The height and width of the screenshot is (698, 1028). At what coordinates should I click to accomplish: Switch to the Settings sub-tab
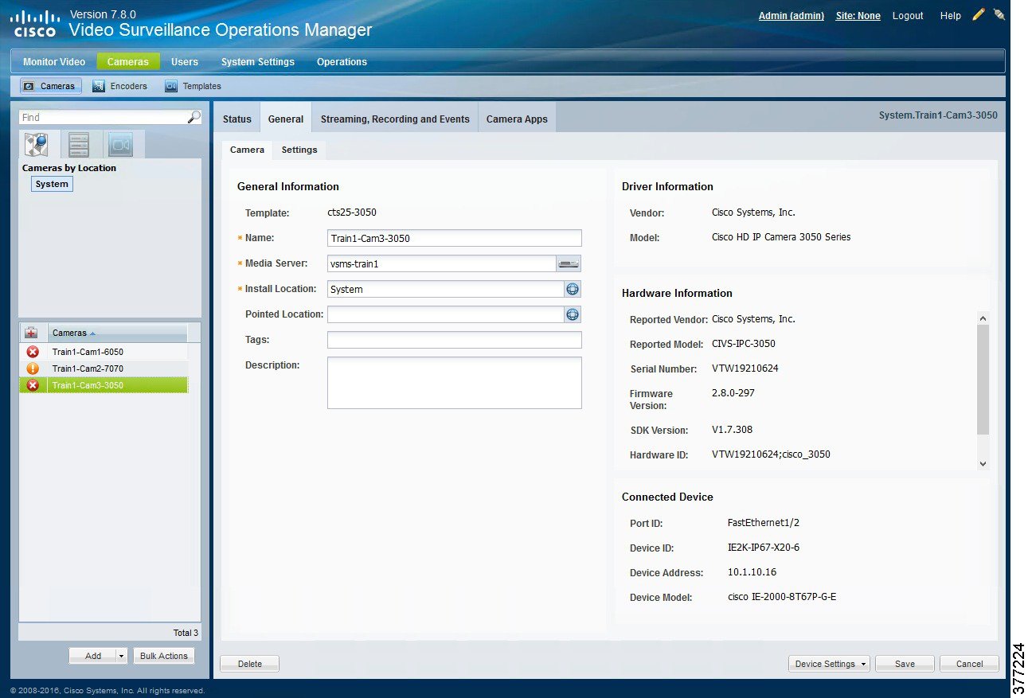pyautogui.click(x=299, y=150)
